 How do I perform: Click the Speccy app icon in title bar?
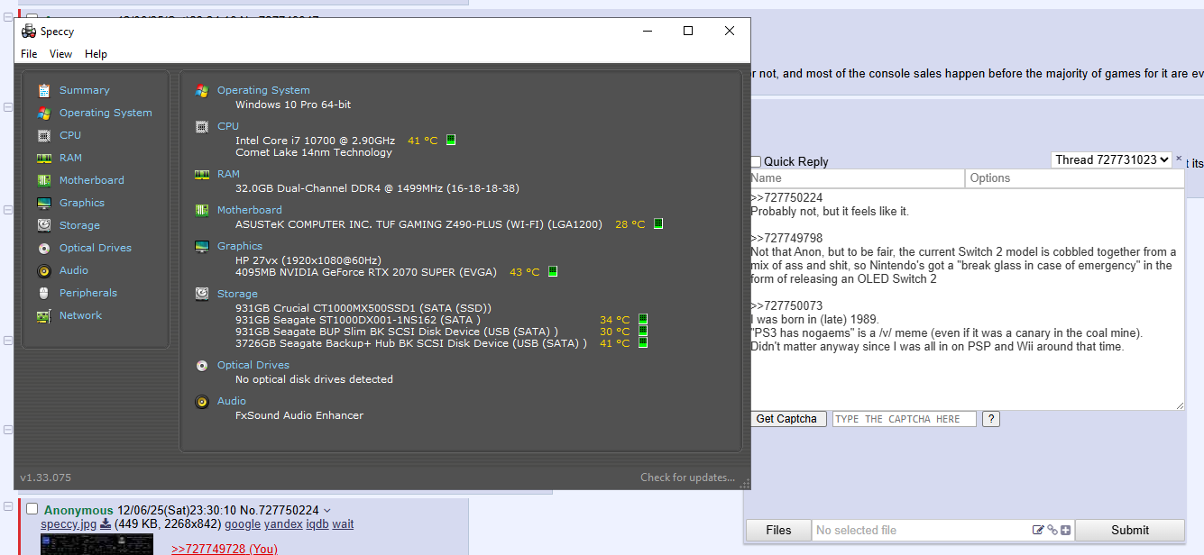(29, 32)
